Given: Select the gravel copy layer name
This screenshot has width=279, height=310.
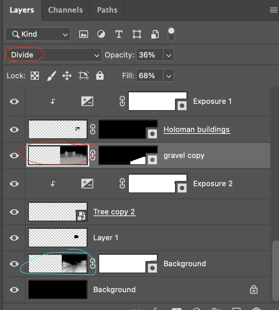Looking at the screenshot, I should pyautogui.click(x=184, y=156).
